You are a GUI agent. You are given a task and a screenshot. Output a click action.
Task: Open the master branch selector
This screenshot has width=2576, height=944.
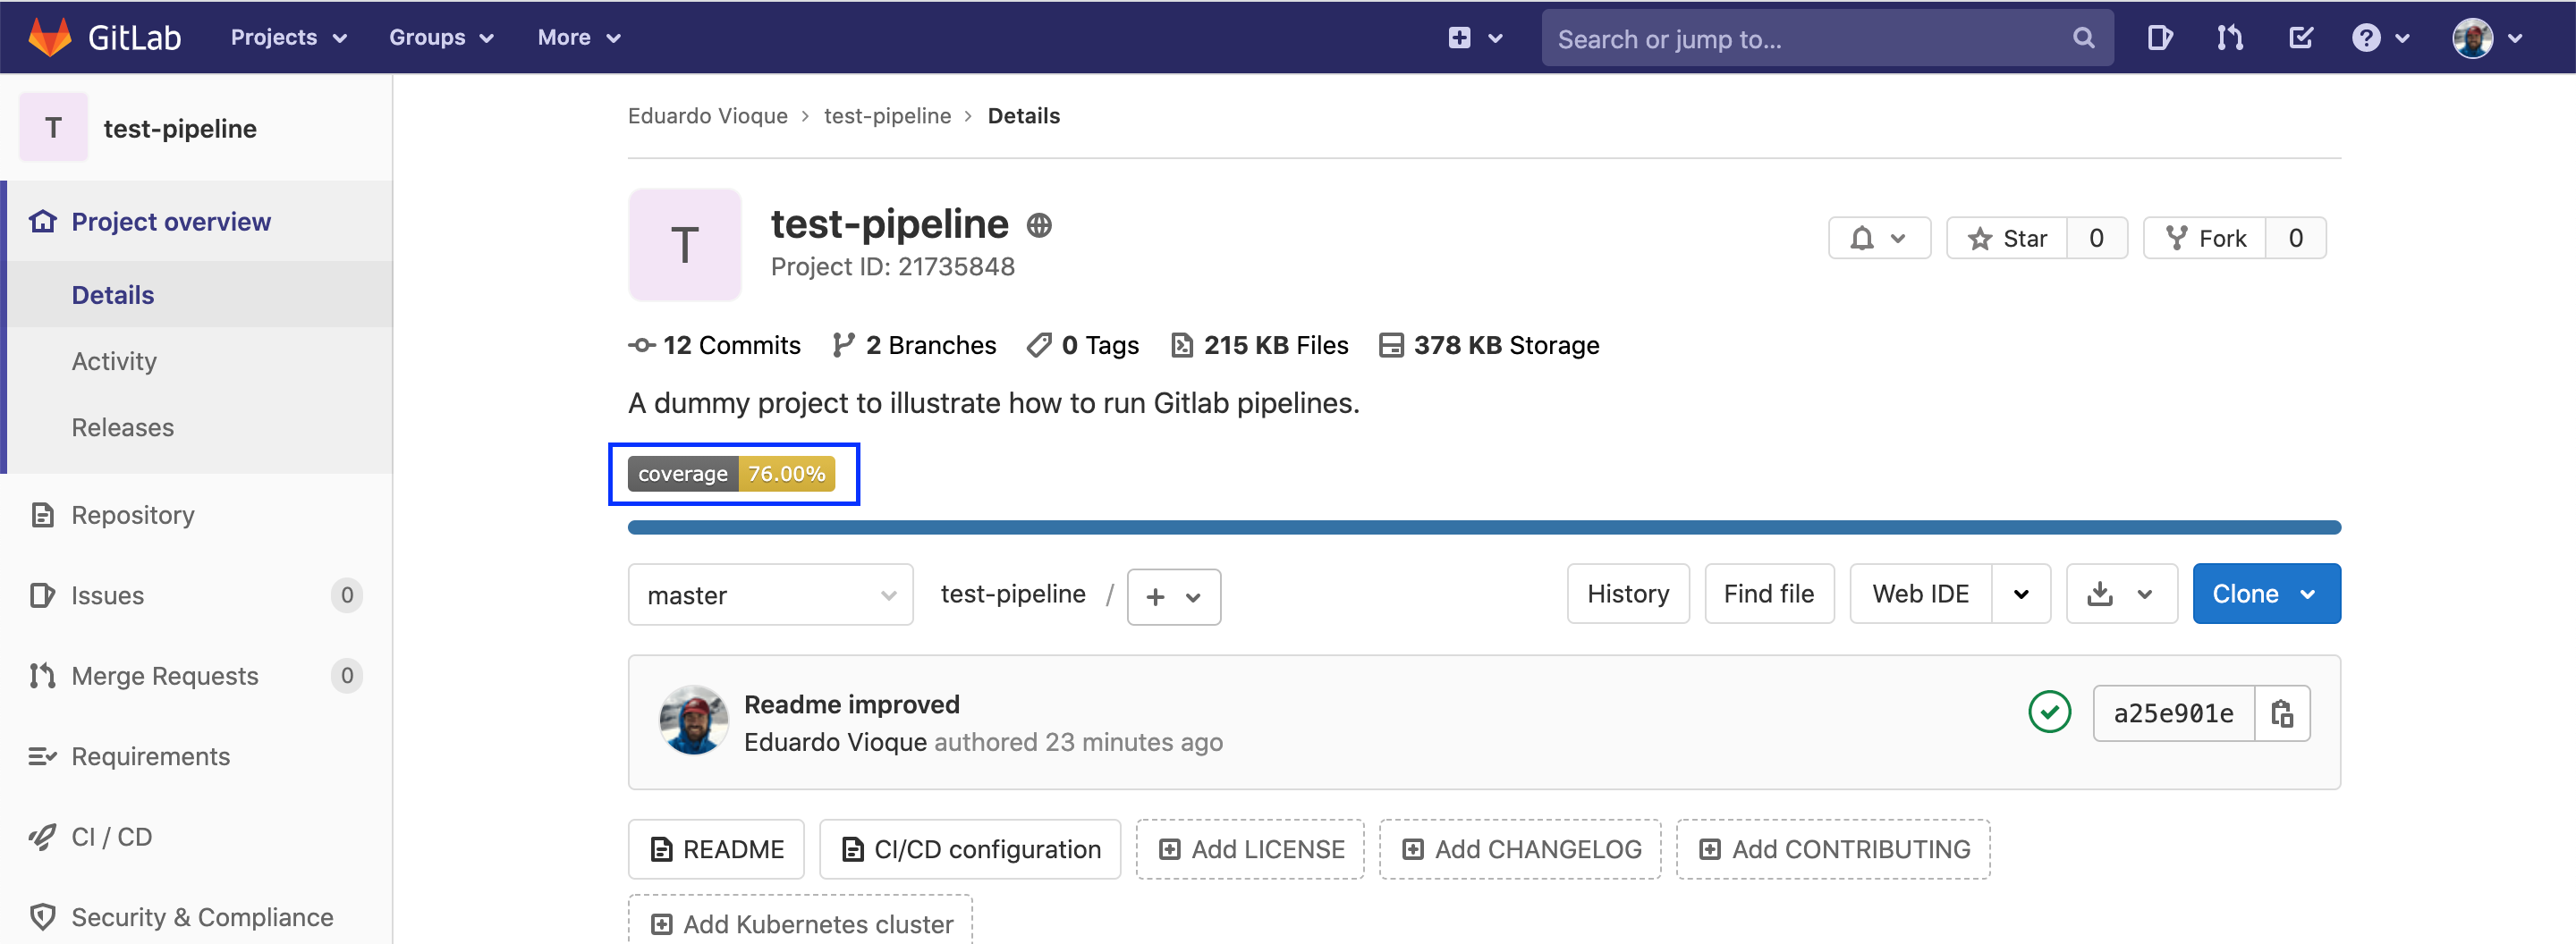[770, 594]
